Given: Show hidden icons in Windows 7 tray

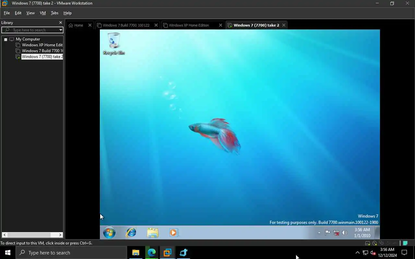Looking at the screenshot, I should pyautogui.click(x=319, y=232).
